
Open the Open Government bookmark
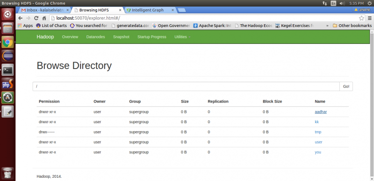171,26
